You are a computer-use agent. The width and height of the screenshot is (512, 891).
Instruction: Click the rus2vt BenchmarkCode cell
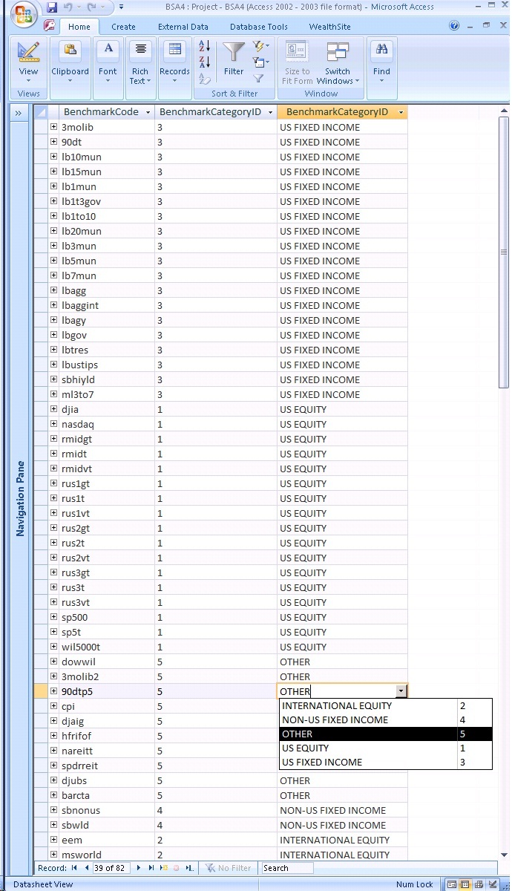(106, 558)
